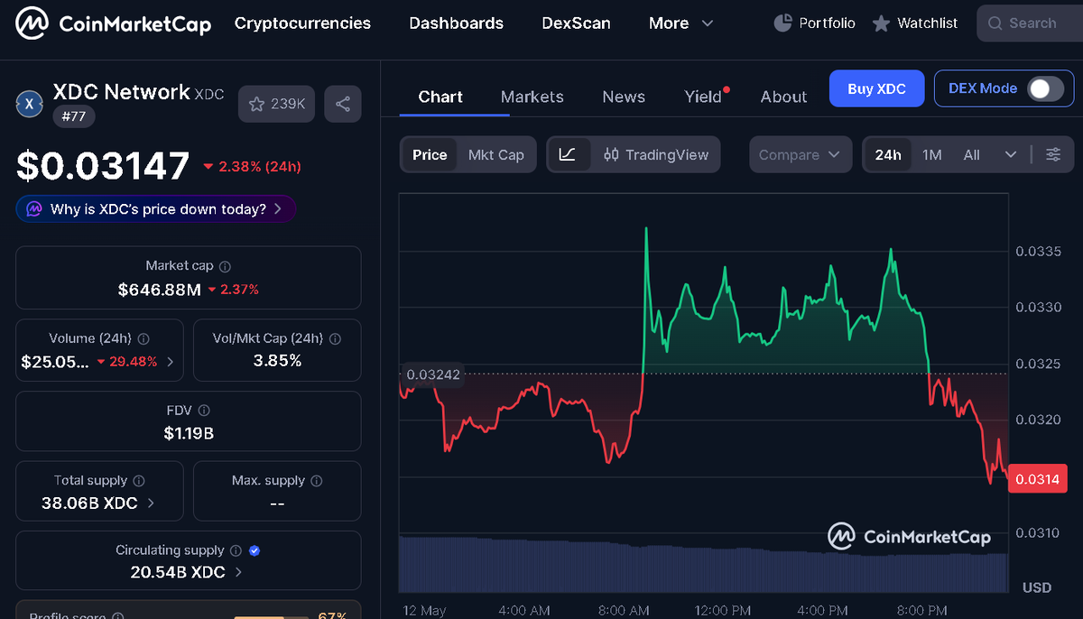1083x619 pixels.
Task: Click the USD axis currency label
Action: point(1037,587)
